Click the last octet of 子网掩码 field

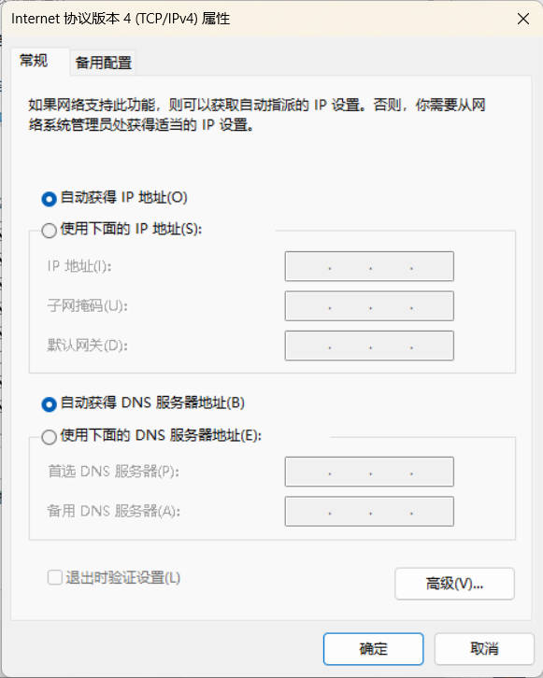coord(432,306)
